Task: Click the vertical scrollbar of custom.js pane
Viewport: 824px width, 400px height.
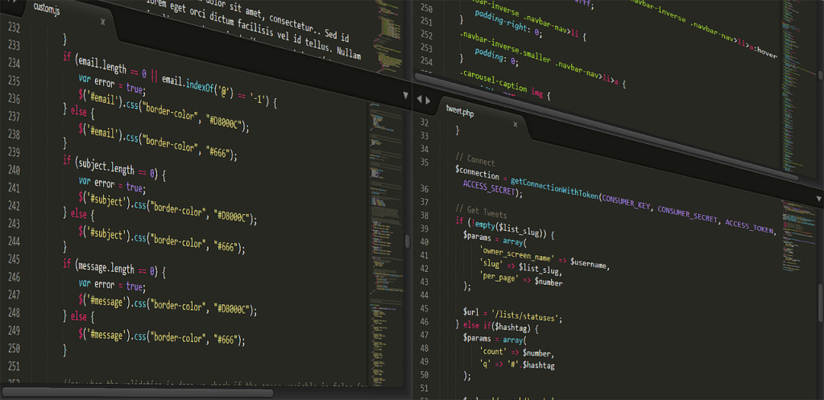Action: coord(408,240)
